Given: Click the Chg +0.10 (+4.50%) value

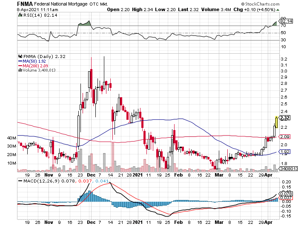Looking at the screenshot, I should pos(254,9).
